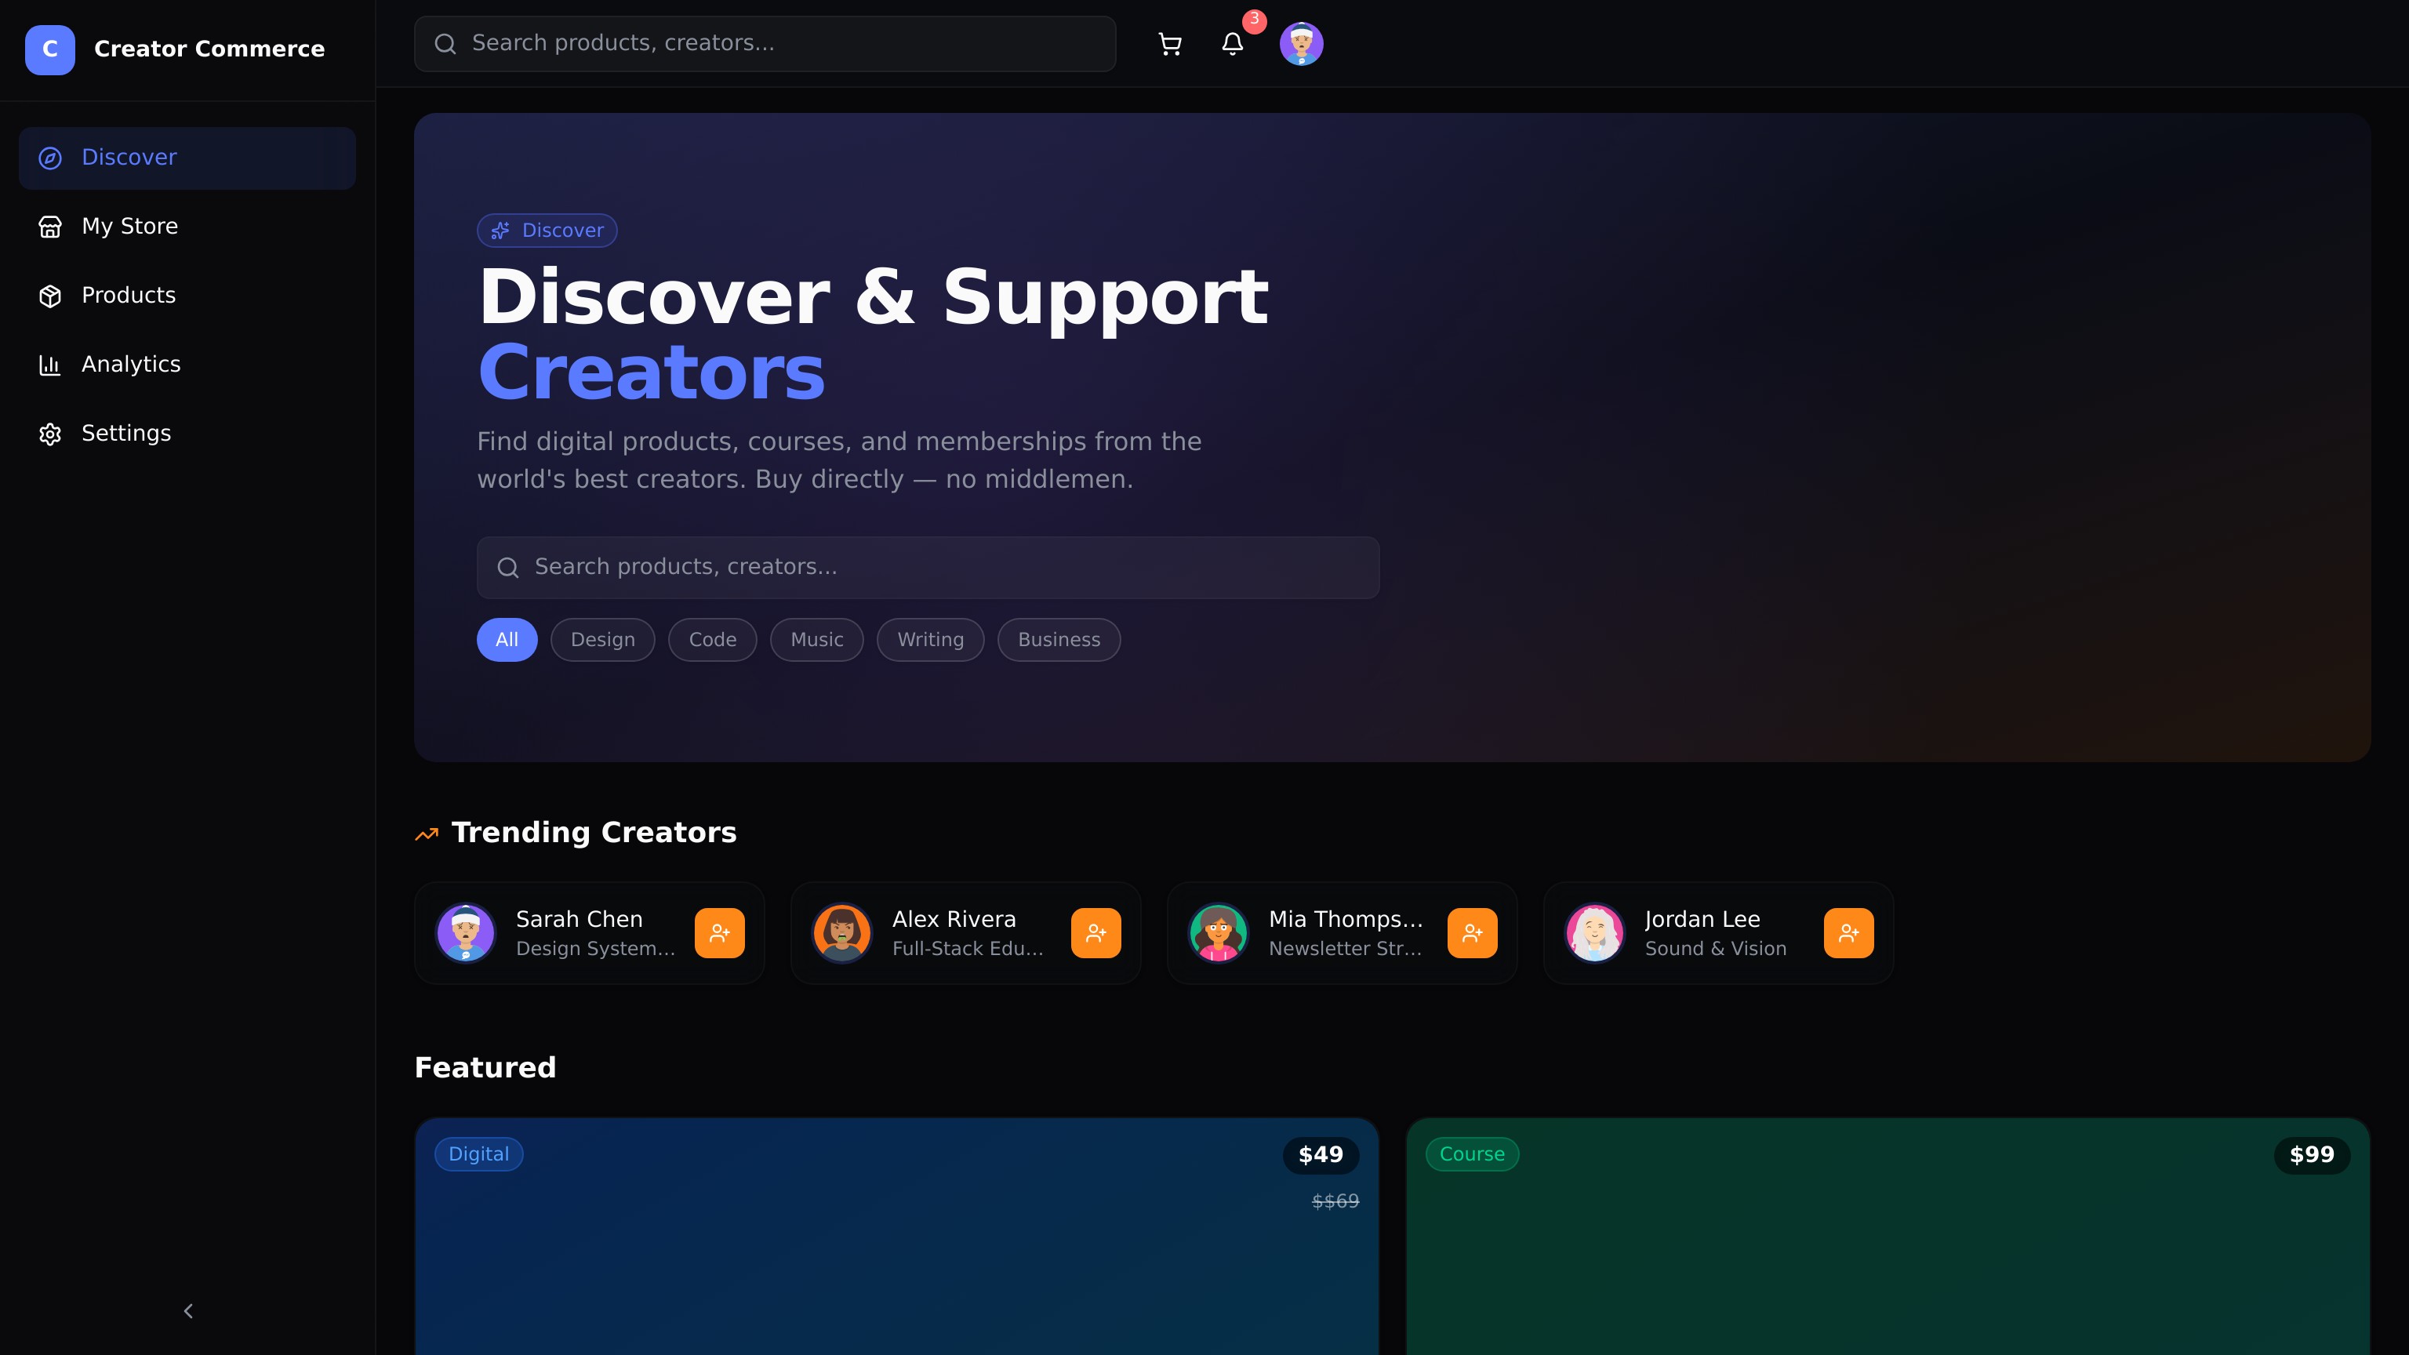The height and width of the screenshot is (1355, 2409).
Task: Click the Creator Commerce logo icon
Action: click(49, 49)
